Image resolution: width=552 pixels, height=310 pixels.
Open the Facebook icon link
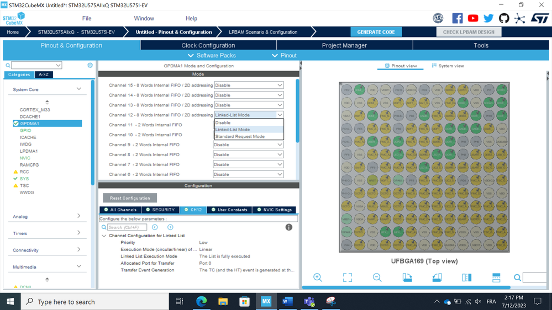pyautogui.click(x=457, y=18)
